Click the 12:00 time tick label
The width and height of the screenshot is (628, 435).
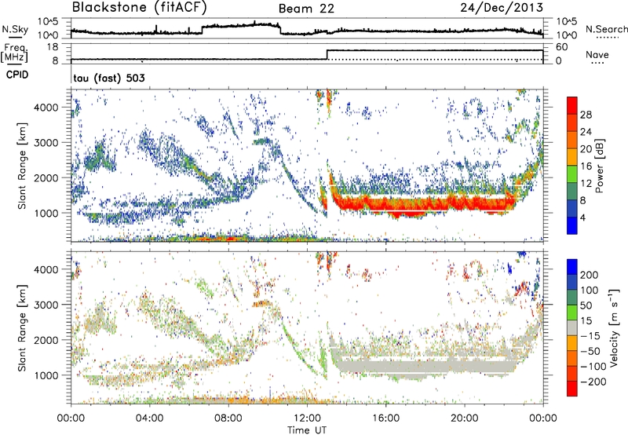(x=307, y=419)
